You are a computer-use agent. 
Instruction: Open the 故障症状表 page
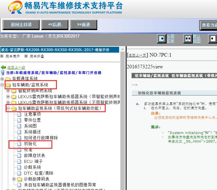coord(34,155)
